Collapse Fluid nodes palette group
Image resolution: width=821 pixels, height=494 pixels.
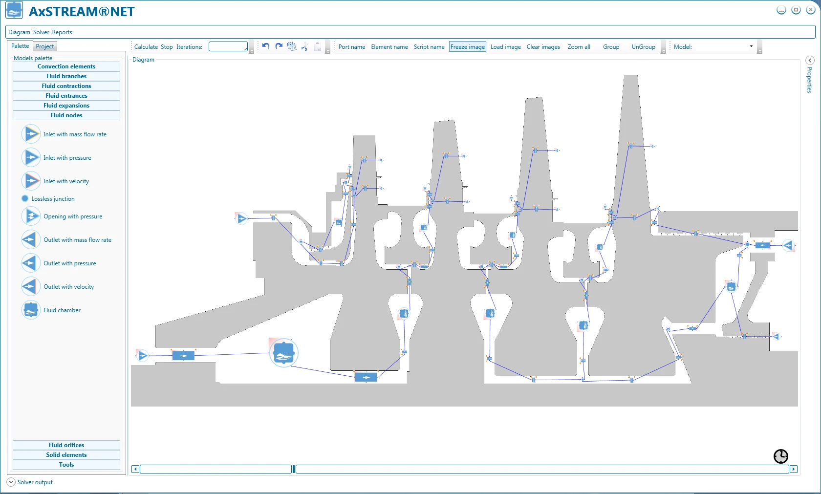click(x=66, y=115)
